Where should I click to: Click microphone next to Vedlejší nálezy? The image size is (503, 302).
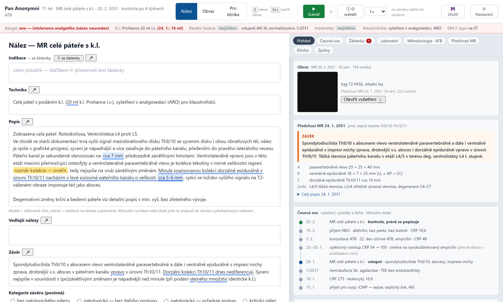(x=46, y=220)
